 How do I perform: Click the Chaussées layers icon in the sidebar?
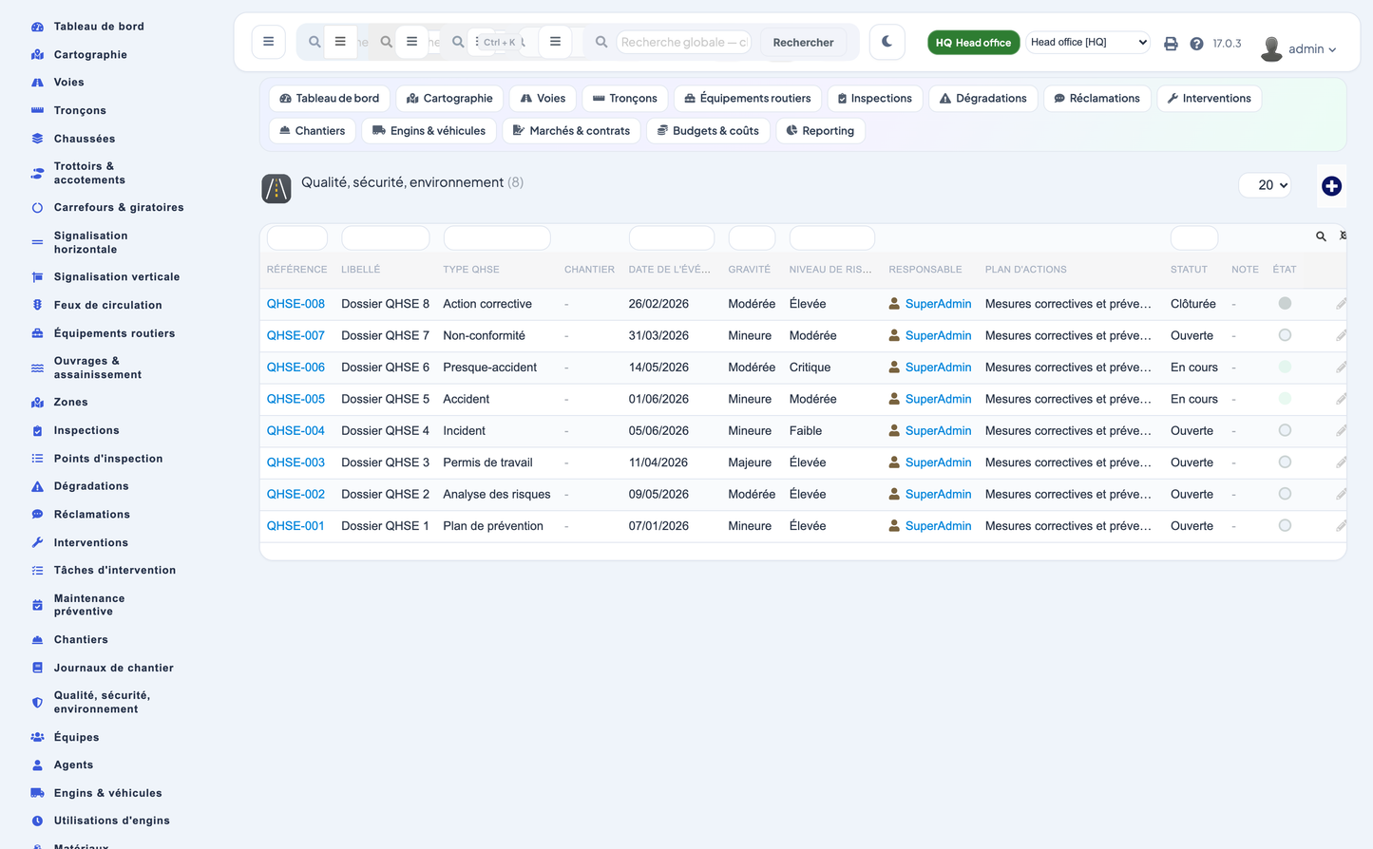(37, 139)
